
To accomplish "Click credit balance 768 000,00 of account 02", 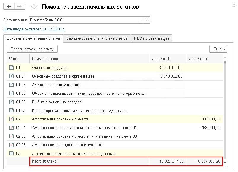I will [210, 119].
